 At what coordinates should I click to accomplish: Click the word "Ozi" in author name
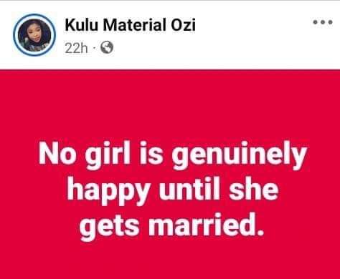tap(183, 25)
